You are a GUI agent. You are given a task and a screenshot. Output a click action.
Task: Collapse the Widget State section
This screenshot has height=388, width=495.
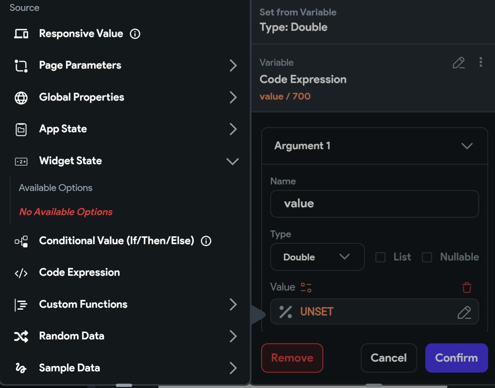(x=232, y=161)
